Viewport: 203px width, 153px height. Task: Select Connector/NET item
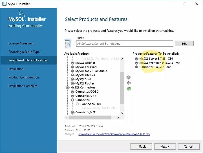(85, 112)
